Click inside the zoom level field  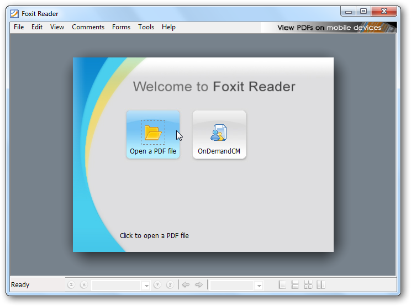click(231, 286)
